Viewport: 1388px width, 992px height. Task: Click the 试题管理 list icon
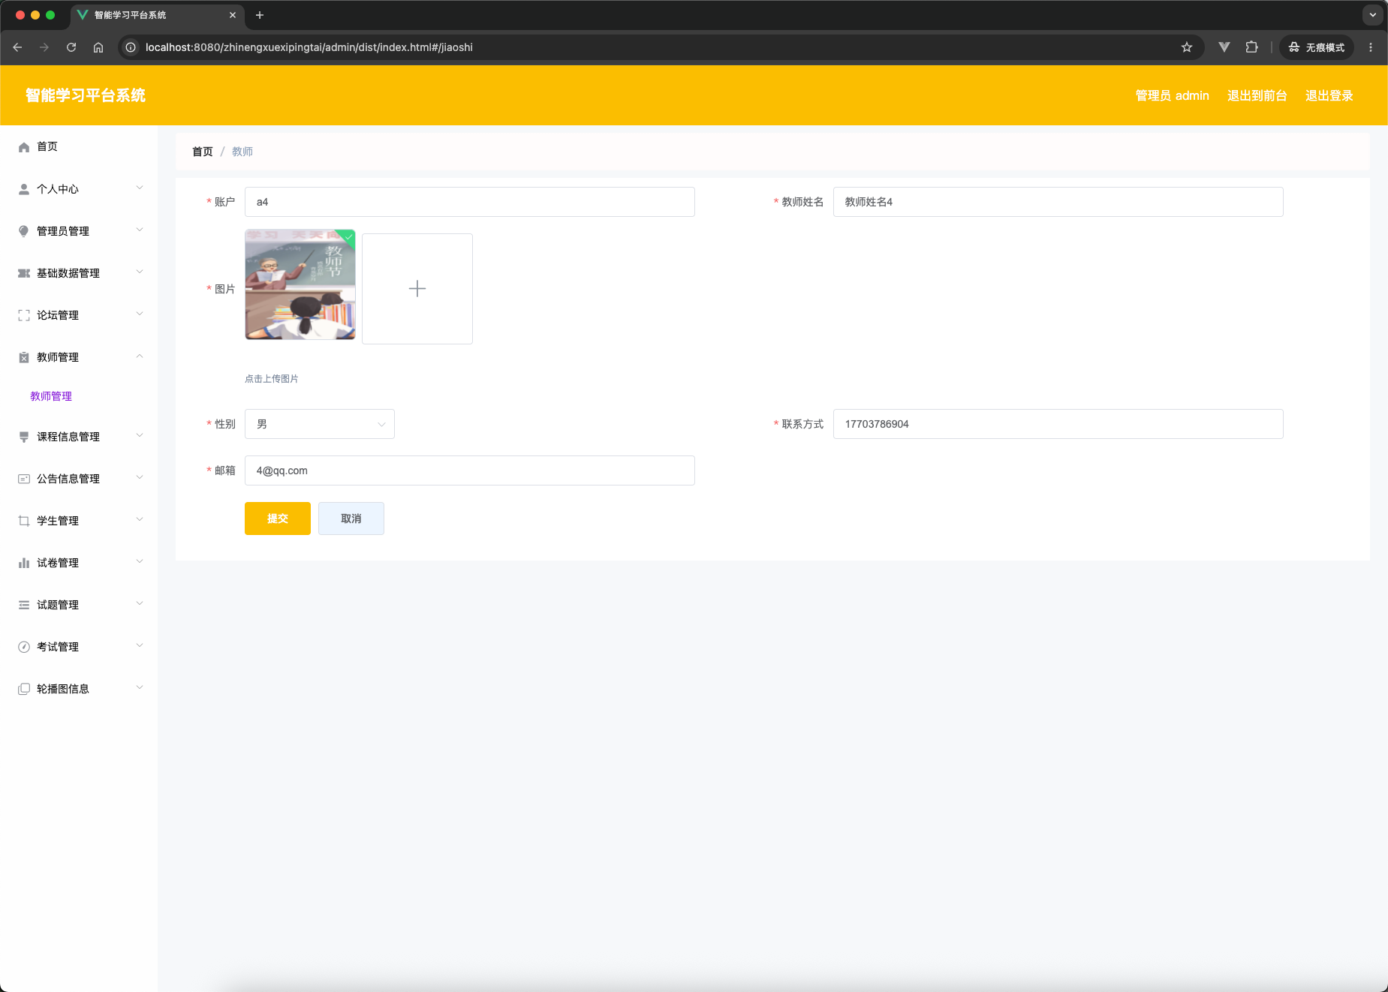click(x=24, y=605)
